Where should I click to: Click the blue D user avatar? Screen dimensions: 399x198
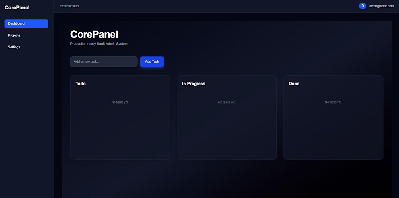point(362,6)
